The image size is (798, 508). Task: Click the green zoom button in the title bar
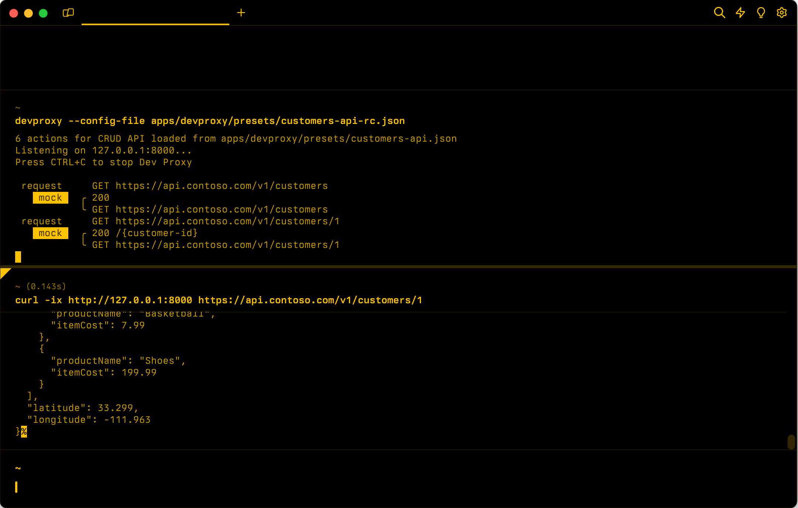point(43,13)
